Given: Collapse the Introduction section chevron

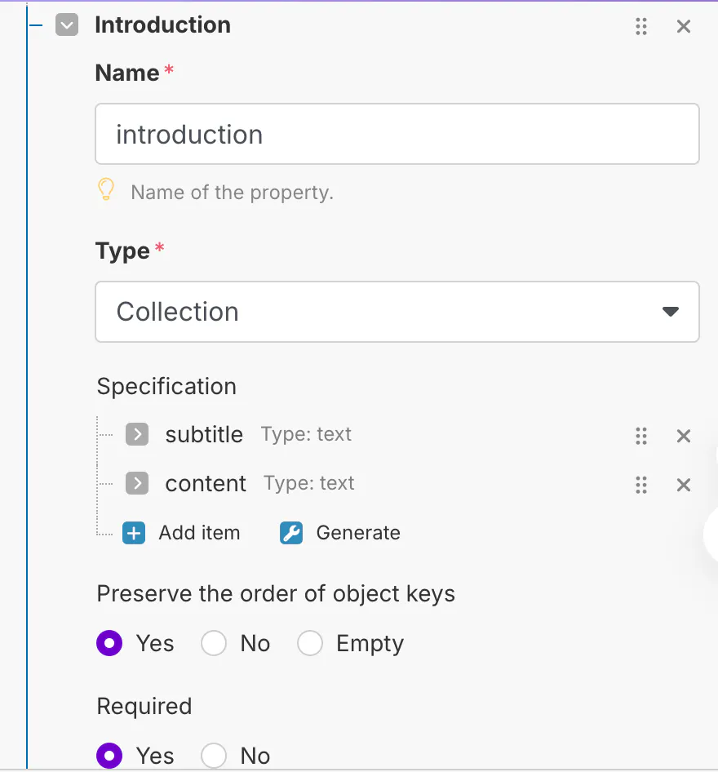Looking at the screenshot, I should point(67,25).
